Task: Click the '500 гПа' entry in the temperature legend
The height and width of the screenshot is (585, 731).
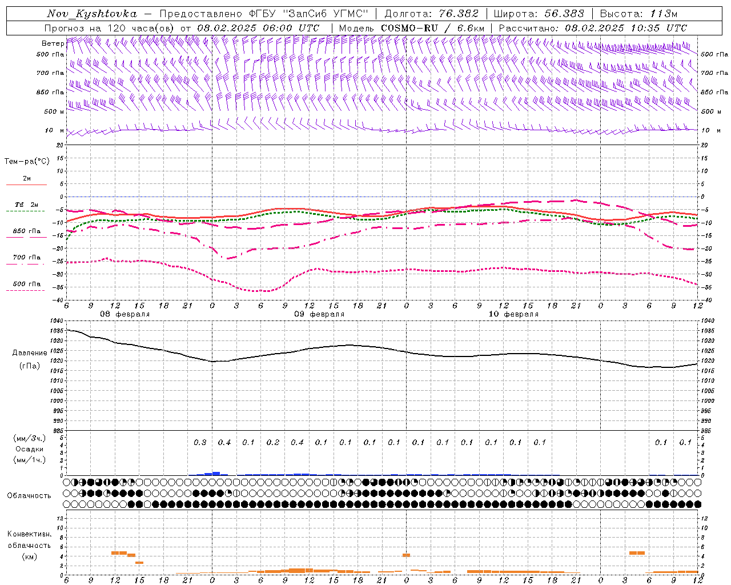Action: point(27,284)
